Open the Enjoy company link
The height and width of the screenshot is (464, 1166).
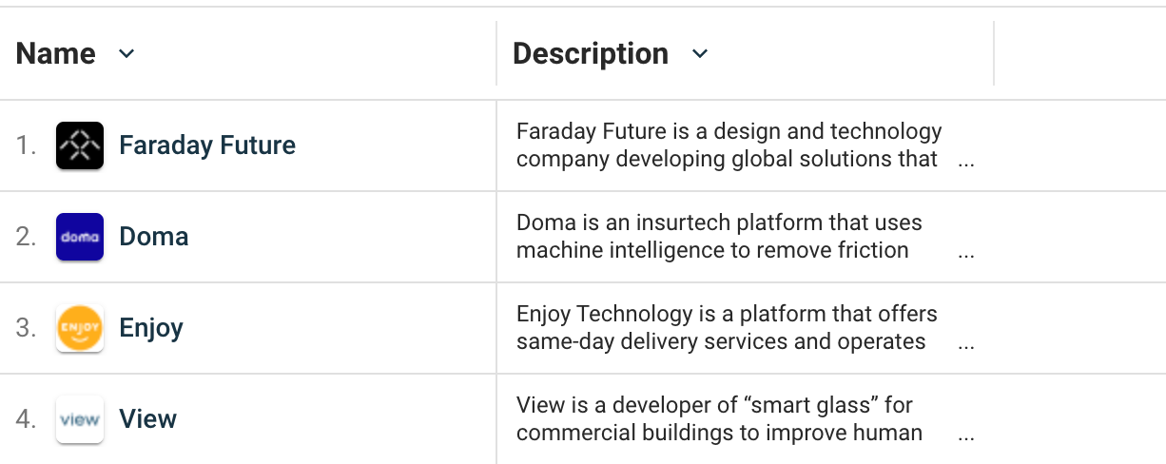coord(151,329)
